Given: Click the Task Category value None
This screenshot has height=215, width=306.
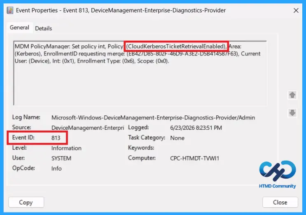Looking at the screenshot, I should click(177, 138).
